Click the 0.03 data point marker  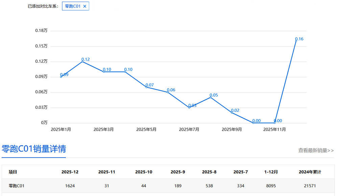click(x=189, y=107)
